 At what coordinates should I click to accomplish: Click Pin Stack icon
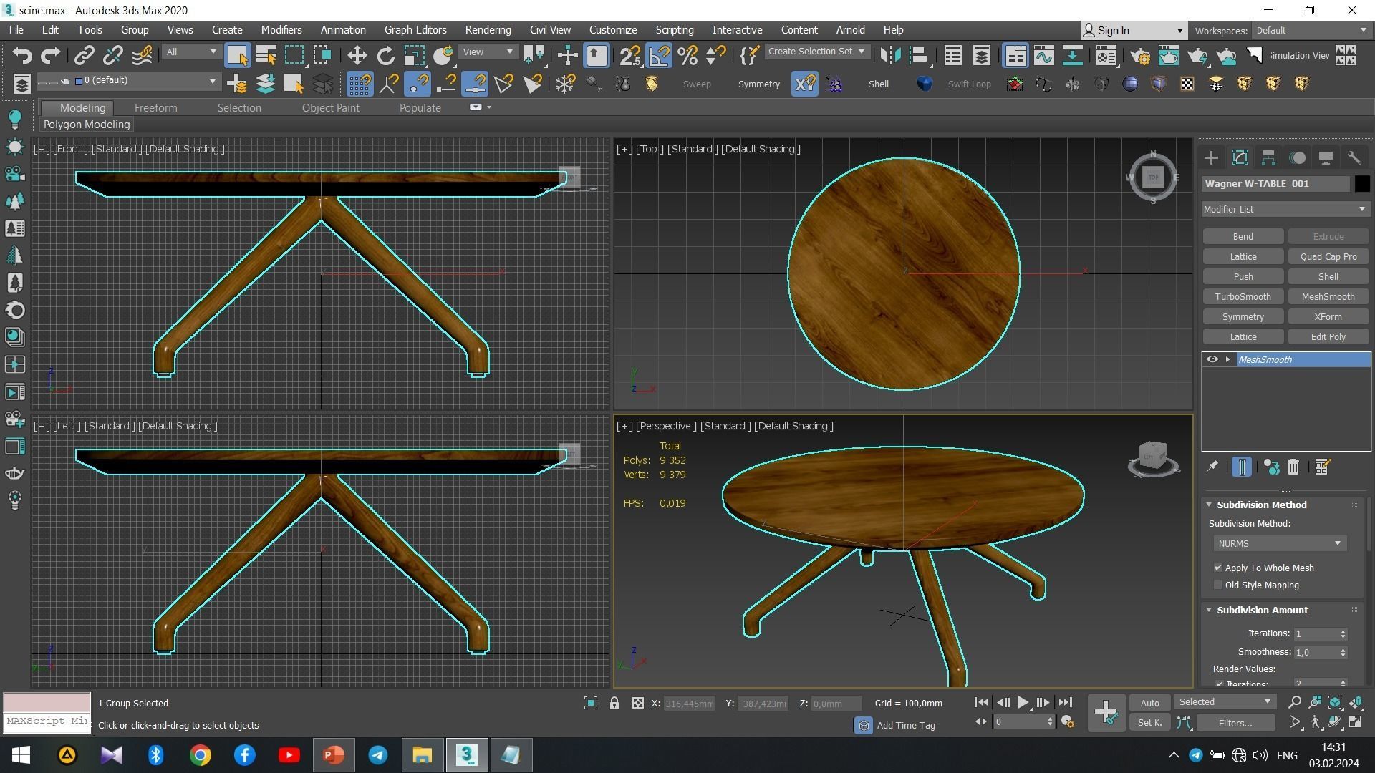pos(1212,467)
